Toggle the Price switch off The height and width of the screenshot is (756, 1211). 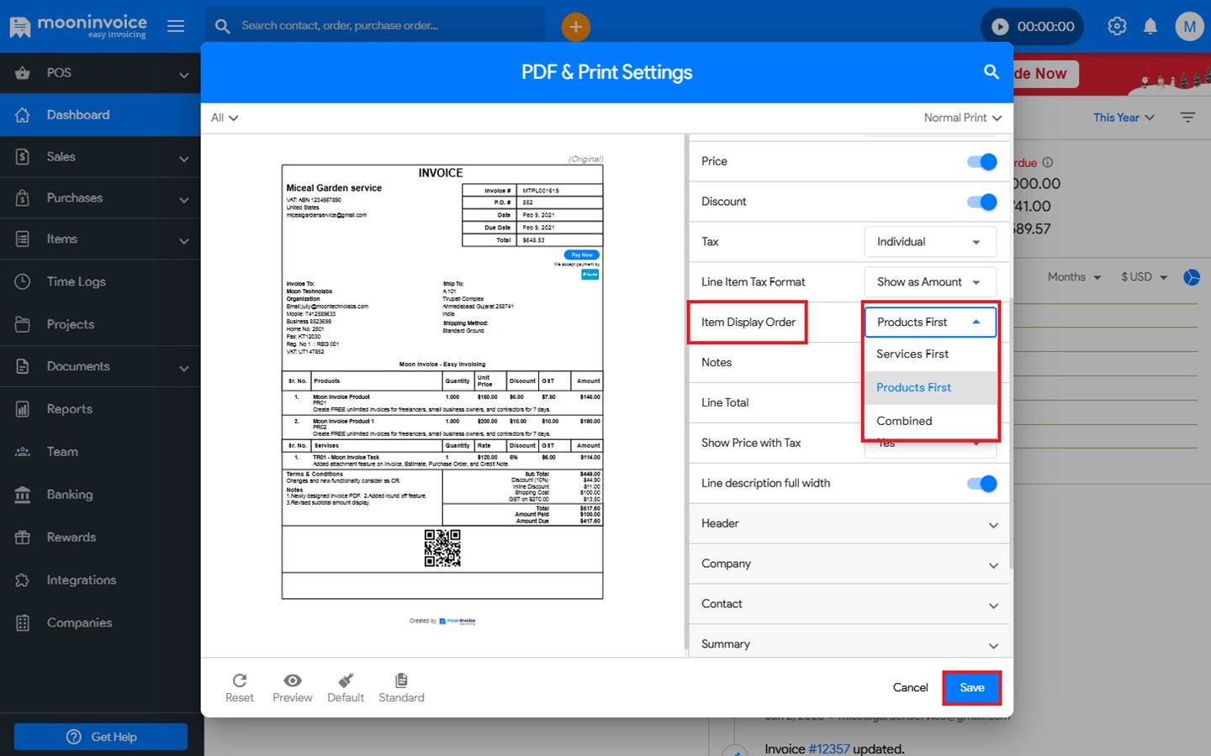coord(981,161)
